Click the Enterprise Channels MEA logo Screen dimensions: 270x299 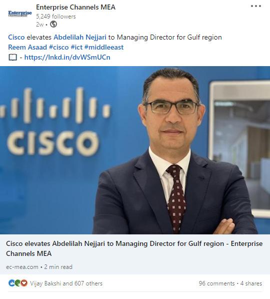[20, 14]
